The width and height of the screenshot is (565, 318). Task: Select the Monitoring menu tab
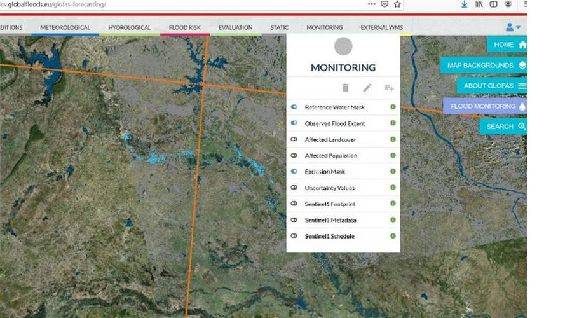tap(324, 27)
